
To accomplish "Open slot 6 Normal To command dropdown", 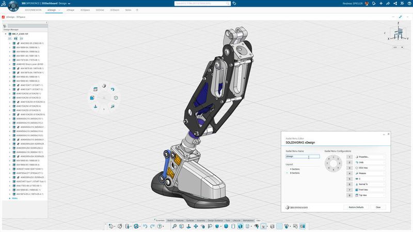I will (x=370, y=184).
